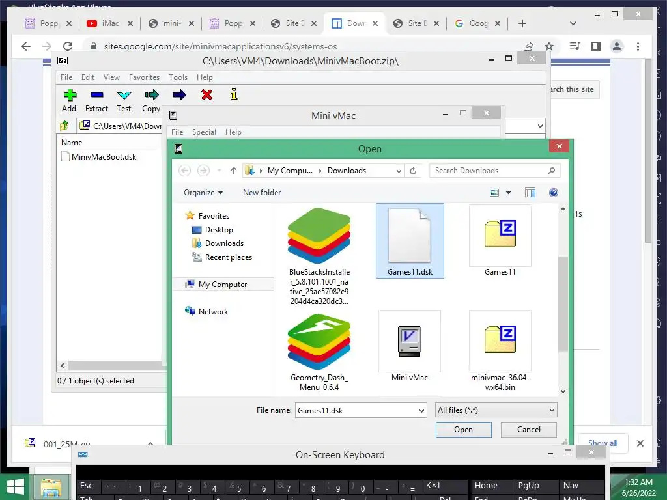Open the blue help icon in Open dialog
The image size is (667, 500).
point(554,193)
